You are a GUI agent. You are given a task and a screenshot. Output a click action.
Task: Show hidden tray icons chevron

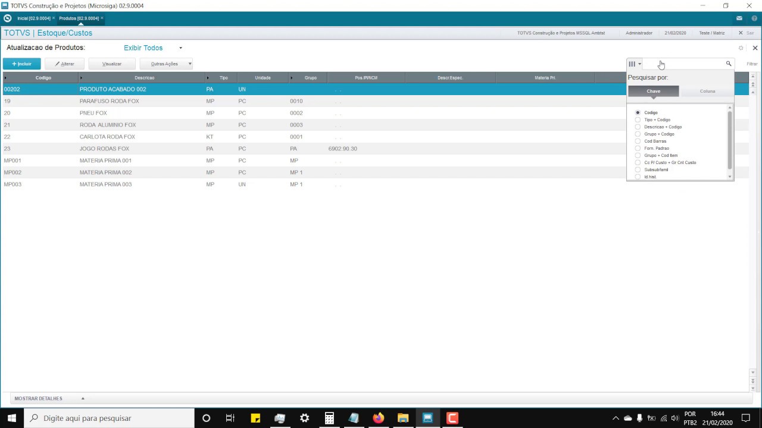click(x=616, y=418)
